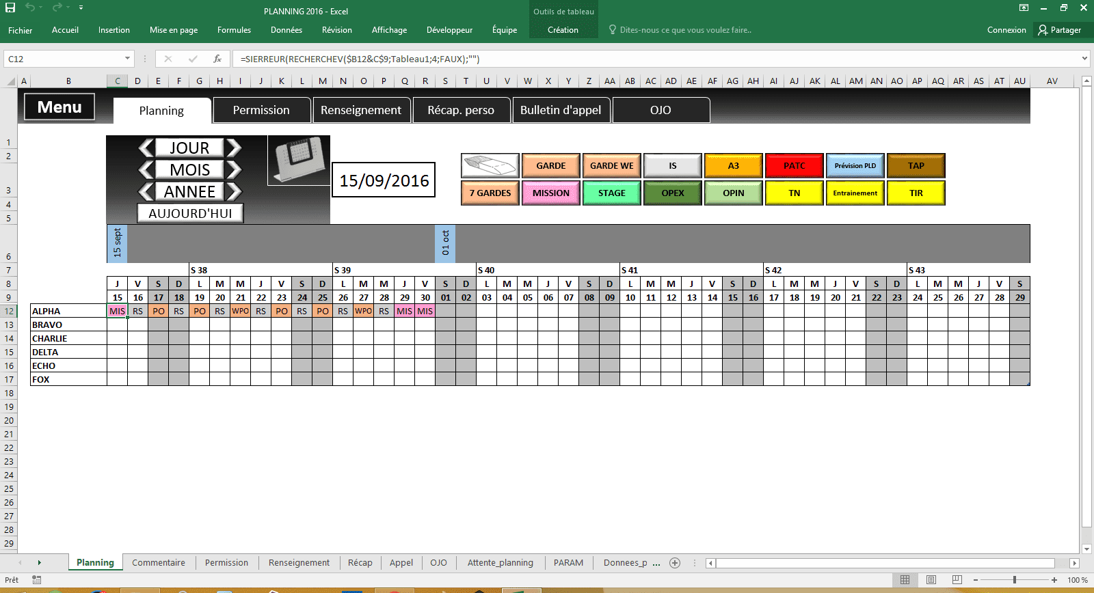1094x593 pixels.
Task: Go to previous year with ANNEE left arrow
Action: pos(146,191)
